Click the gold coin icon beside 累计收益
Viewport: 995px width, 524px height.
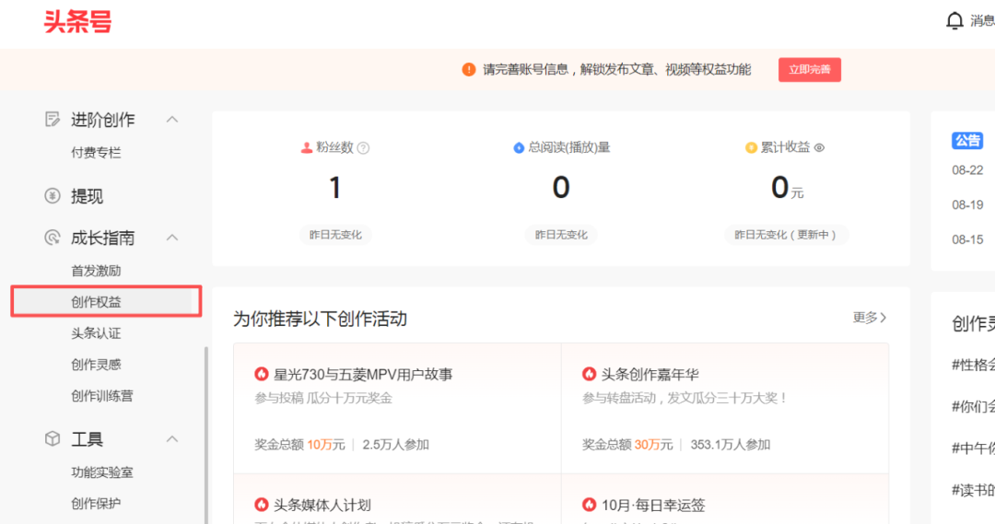(x=751, y=148)
